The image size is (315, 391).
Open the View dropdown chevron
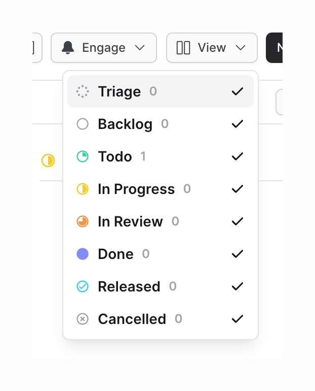point(241,48)
